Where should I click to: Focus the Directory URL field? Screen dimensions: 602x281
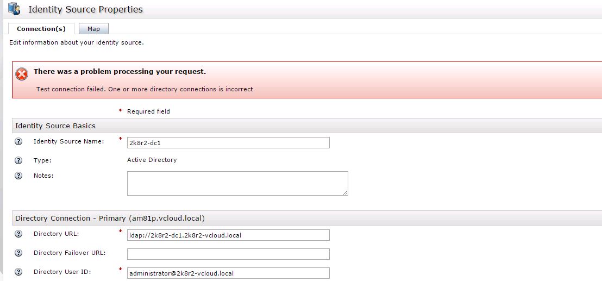[228, 235]
